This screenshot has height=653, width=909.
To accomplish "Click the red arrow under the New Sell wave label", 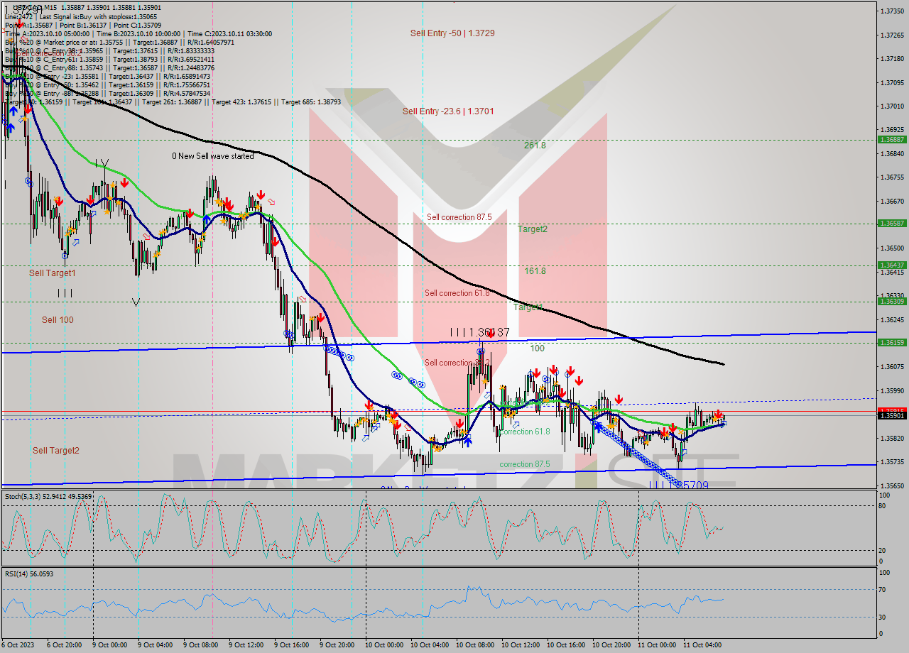I will 228,204.
